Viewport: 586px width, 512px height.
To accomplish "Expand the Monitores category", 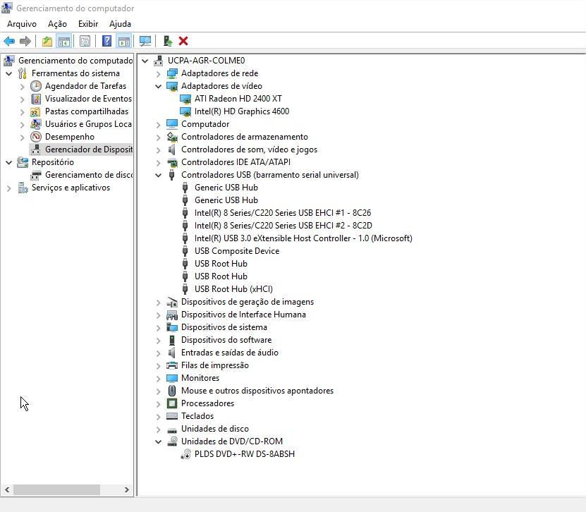I will tap(159, 378).
